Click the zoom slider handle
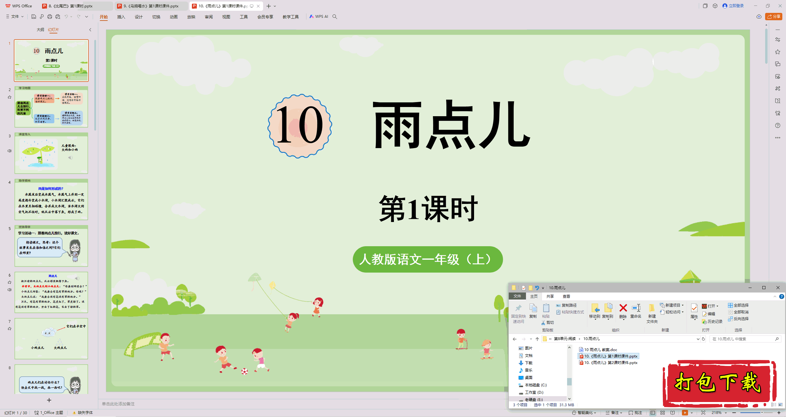This screenshot has height=417, width=786. click(x=762, y=413)
